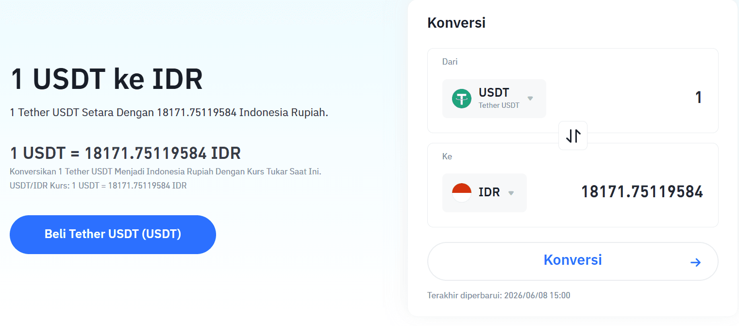Click the Dari amount field showing 1

coord(699,98)
